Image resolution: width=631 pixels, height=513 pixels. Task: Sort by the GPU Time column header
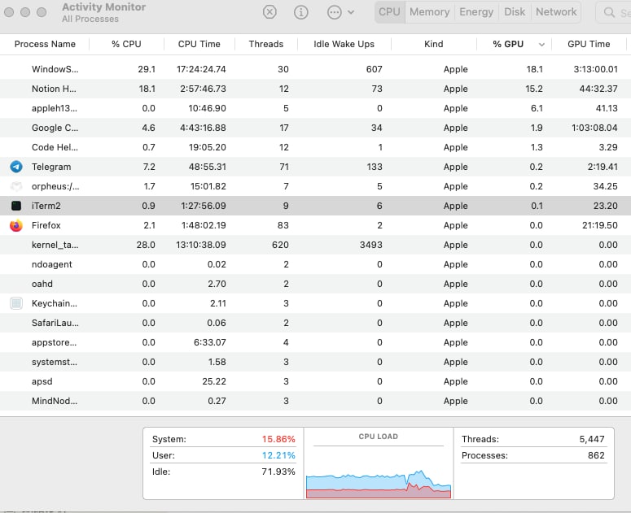click(x=589, y=44)
